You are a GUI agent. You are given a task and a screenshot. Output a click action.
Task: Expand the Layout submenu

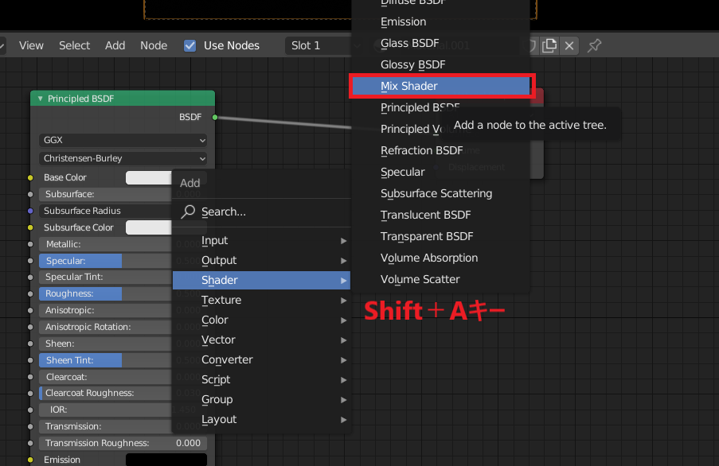pos(261,419)
